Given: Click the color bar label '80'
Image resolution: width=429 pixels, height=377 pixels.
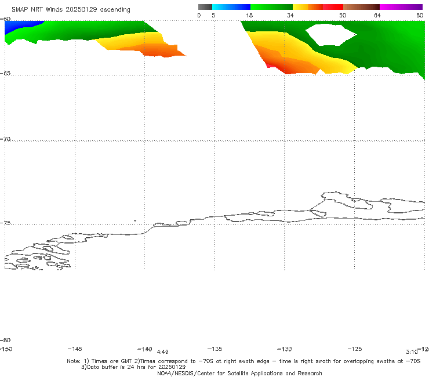Looking at the screenshot, I should (x=420, y=15).
